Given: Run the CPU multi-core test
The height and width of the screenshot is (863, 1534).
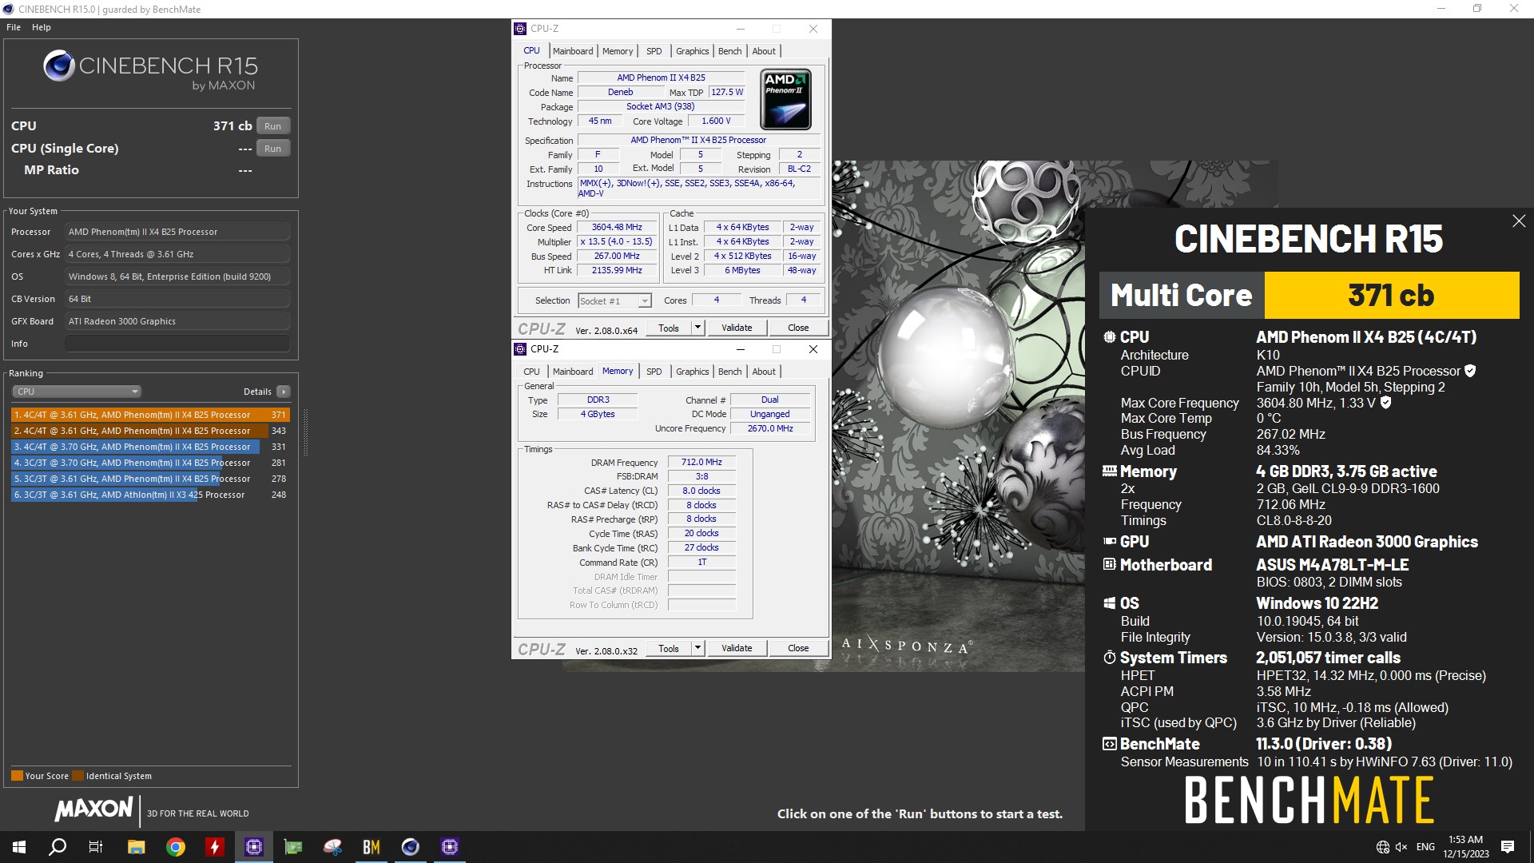Looking at the screenshot, I should point(273,126).
